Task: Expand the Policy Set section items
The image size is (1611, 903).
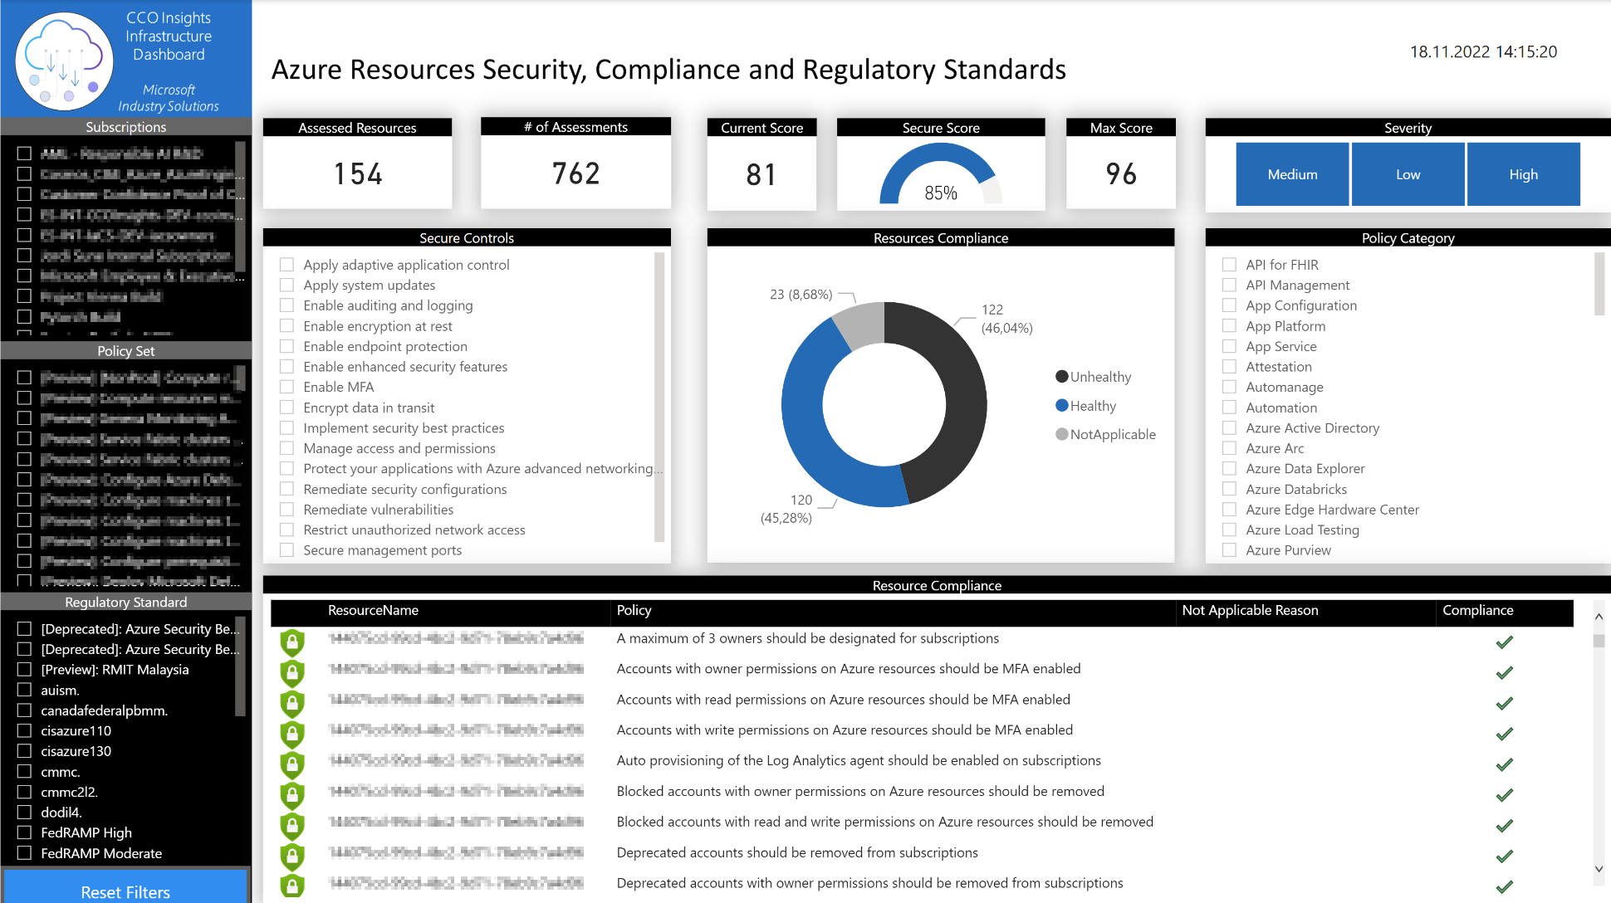Action: pos(125,350)
